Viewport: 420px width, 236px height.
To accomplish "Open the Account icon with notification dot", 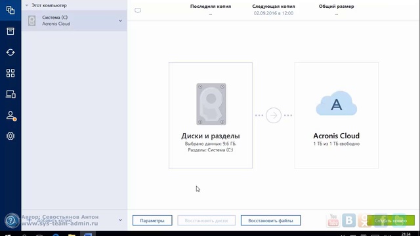I will (10, 115).
